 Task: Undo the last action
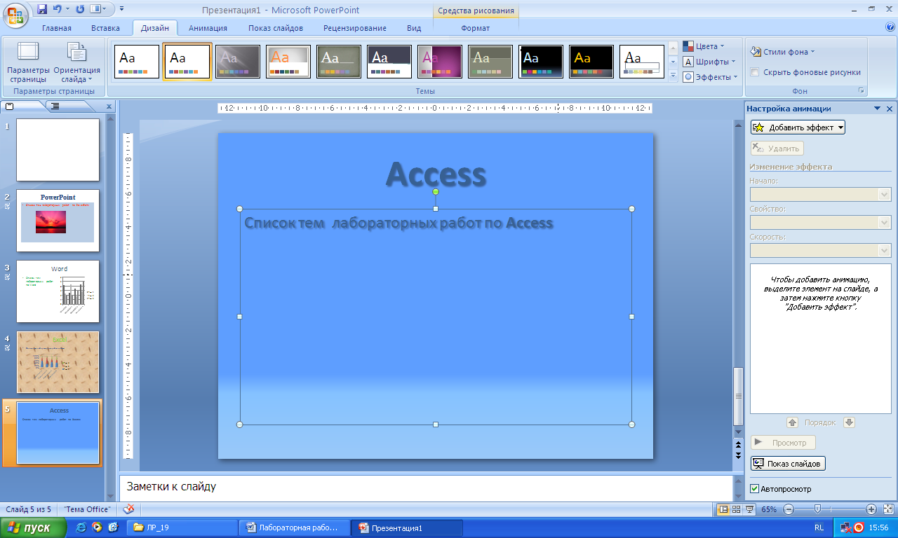click(58, 10)
